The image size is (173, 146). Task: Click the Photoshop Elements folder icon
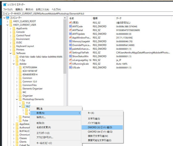pos(20,99)
